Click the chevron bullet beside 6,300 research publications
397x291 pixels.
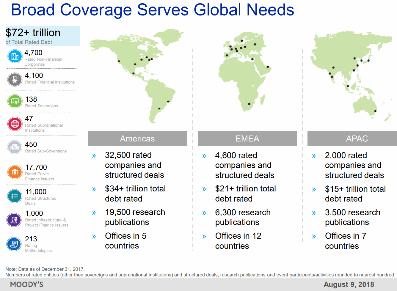coord(204,213)
